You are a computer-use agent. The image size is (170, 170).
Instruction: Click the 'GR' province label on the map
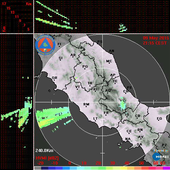coord(54,78)
